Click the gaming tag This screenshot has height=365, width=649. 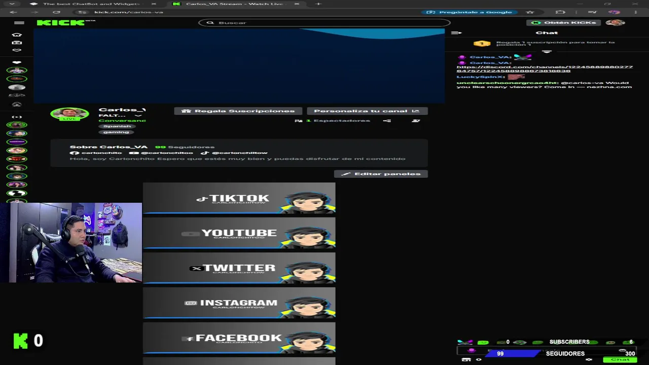pos(116,132)
